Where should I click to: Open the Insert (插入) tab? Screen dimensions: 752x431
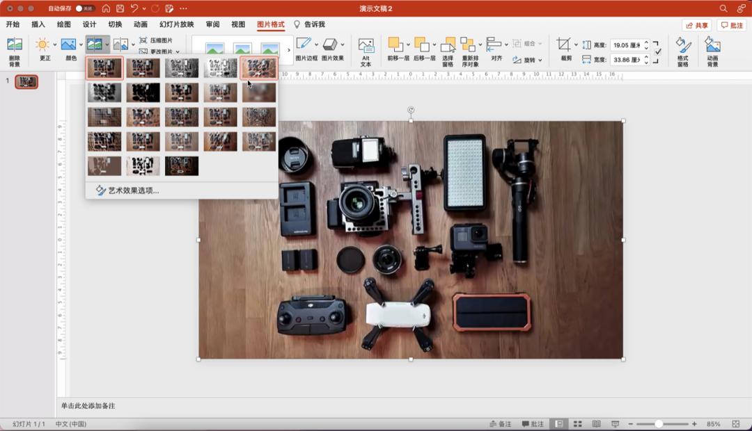38,24
